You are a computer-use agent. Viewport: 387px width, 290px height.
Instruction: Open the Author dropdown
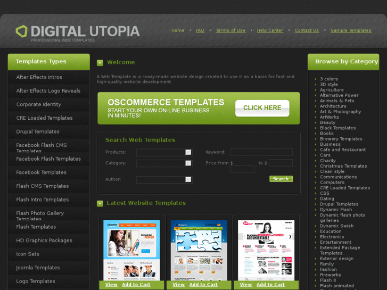click(x=164, y=179)
